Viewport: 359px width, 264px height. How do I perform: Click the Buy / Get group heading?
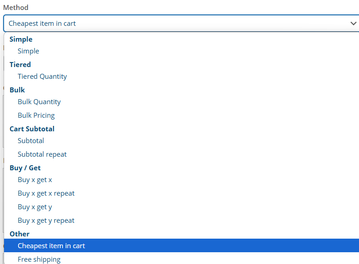pyautogui.click(x=25, y=168)
